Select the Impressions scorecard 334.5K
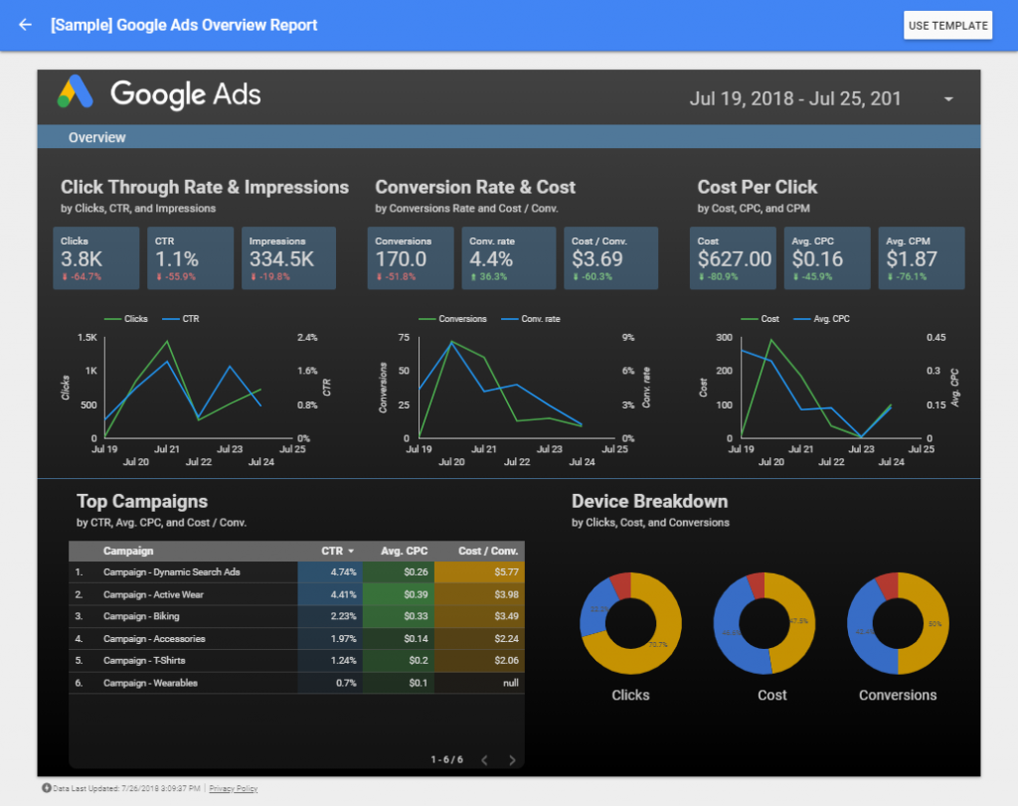The width and height of the screenshot is (1018, 806). 289,258
